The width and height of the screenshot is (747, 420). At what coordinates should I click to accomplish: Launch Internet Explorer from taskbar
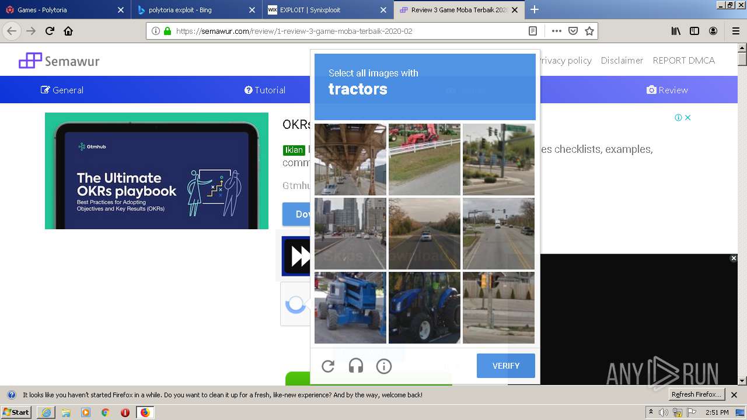pyautogui.click(x=46, y=412)
